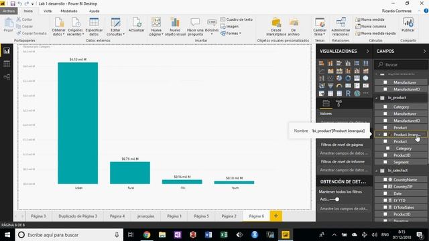Open the Ayuda ribbon tab

[x=94, y=11]
